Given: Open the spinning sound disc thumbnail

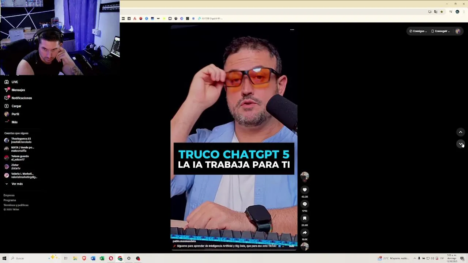Looking at the screenshot, I should tap(305, 246).
